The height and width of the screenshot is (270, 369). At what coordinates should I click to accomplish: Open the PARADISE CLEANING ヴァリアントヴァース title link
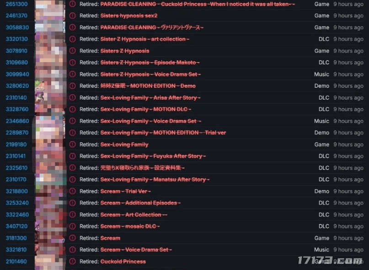point(152,27)
